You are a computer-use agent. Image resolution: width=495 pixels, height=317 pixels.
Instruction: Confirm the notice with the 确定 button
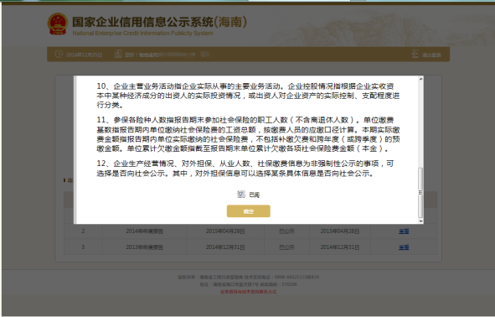(249, 211)
